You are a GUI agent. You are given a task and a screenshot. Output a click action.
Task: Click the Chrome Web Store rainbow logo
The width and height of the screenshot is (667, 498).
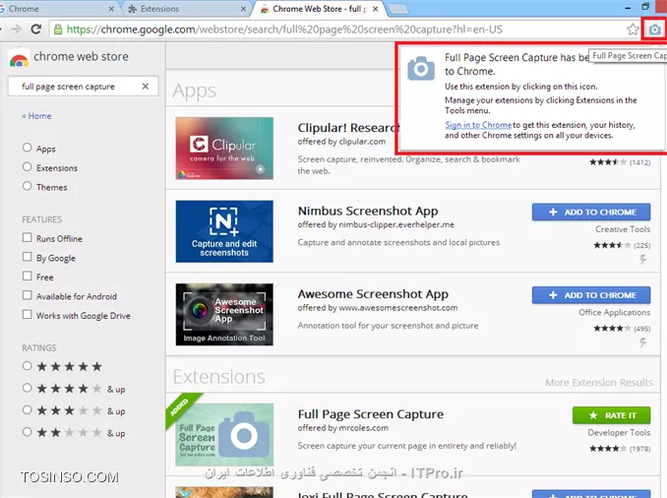[x=19, y=59]
